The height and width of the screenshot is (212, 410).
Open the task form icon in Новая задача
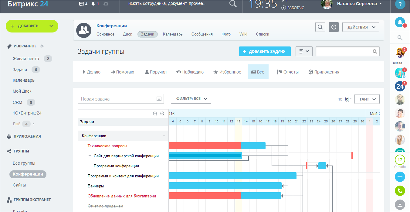click(159, 99)
